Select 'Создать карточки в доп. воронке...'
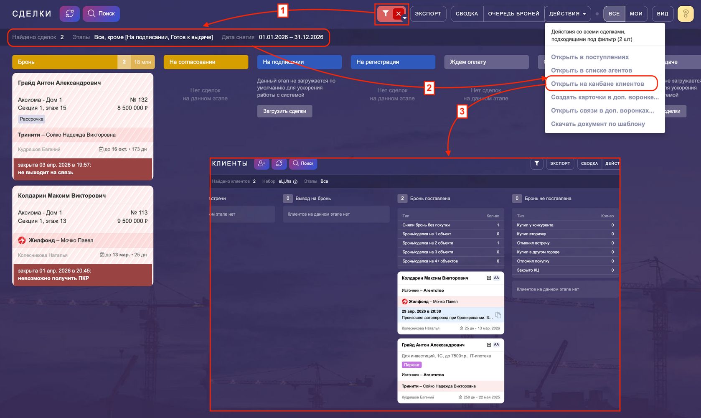 tap(604, 97)
